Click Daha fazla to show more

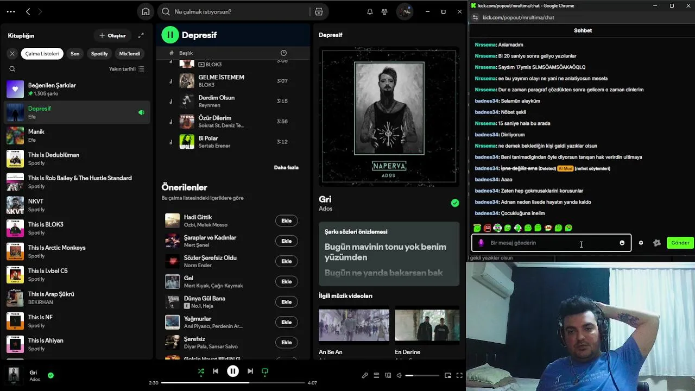(x=286, y=167)
